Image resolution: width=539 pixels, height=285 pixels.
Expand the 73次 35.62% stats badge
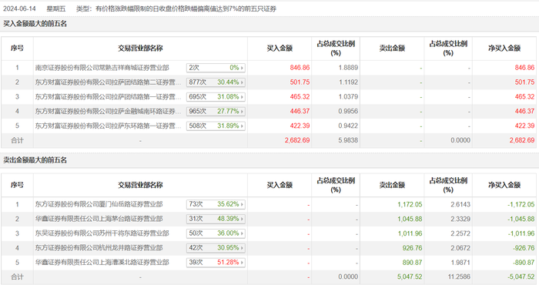tap(216, 204)
